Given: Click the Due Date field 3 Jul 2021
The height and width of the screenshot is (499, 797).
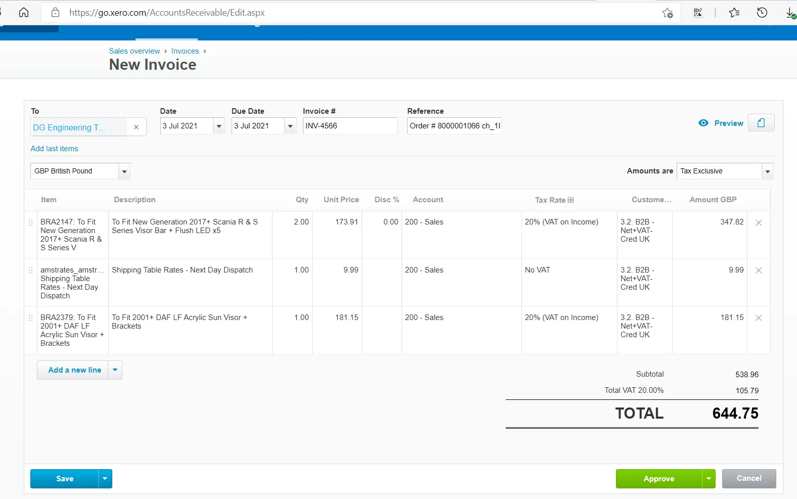Looking at the screenshot, I should coord(258,126).
